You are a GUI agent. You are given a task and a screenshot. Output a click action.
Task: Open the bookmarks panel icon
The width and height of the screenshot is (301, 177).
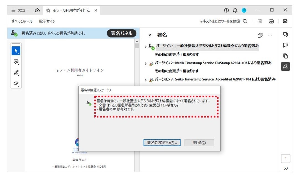tap(286, 45)
